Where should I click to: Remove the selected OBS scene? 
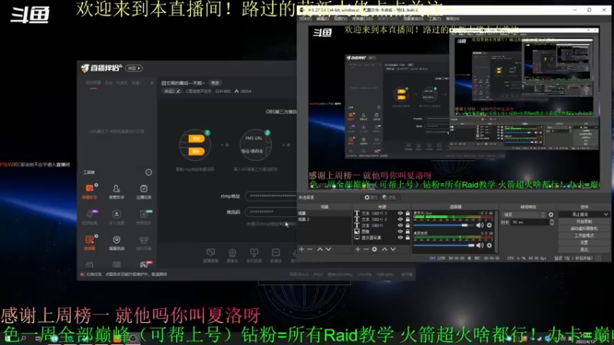310,249
